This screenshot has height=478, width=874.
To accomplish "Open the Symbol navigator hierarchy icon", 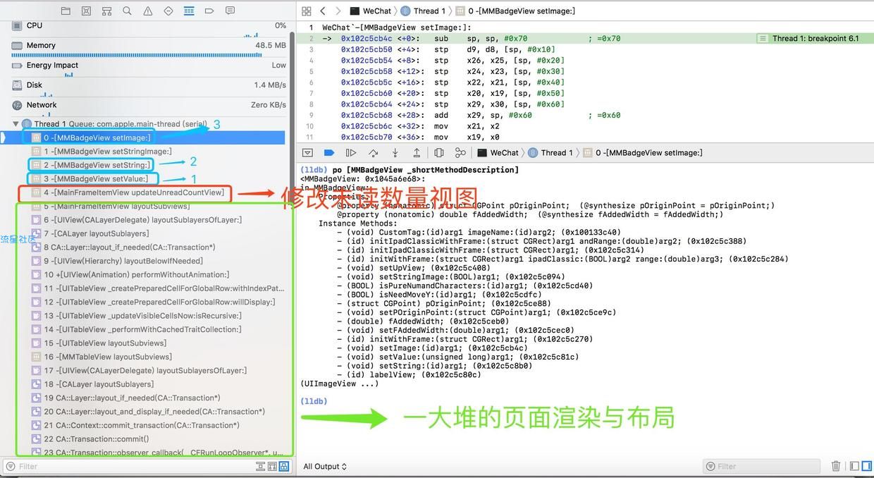I will (106, 11).
